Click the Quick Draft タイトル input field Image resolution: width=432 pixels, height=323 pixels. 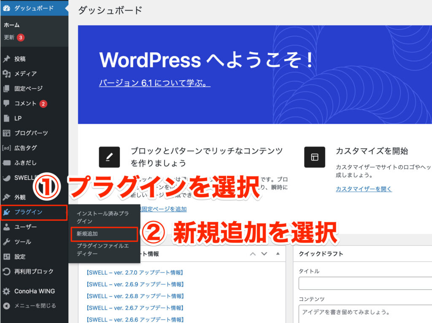[x=365, y=284]
